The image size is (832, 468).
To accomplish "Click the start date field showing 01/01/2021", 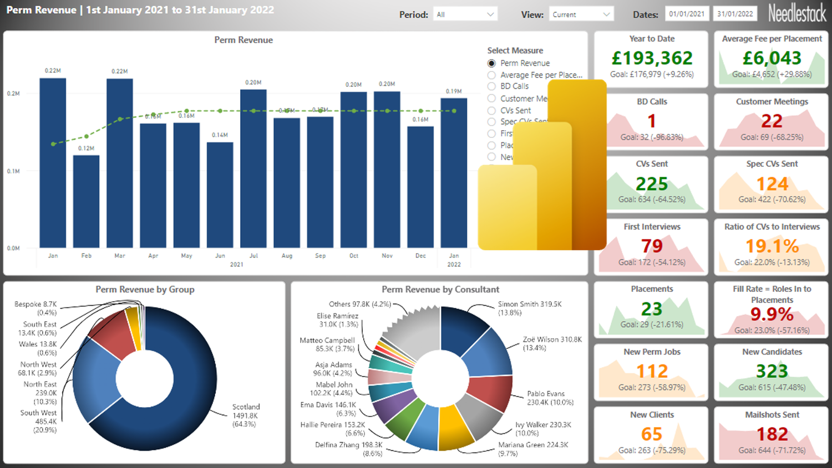I will click(x=687, y=14).
